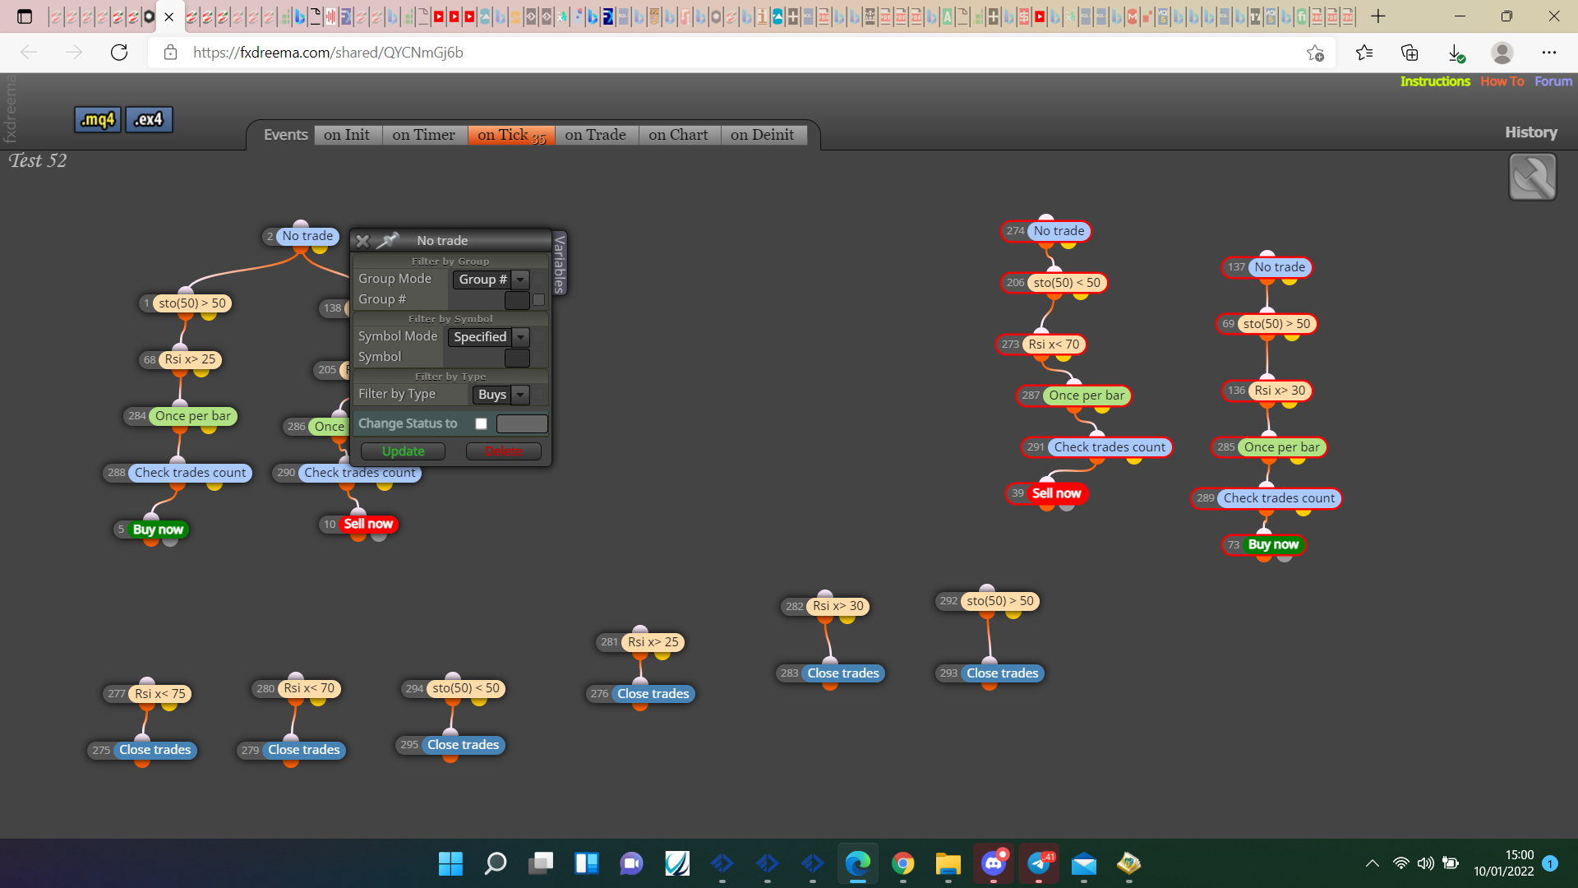Switch to the on Init events tab
The image size is (1578, 888).
(x=347, y=135)
